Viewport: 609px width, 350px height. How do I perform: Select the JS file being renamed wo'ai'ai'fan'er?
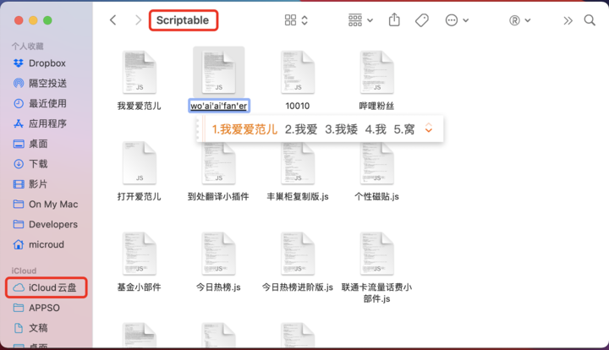pyautogui.click(x=219, y=72)
